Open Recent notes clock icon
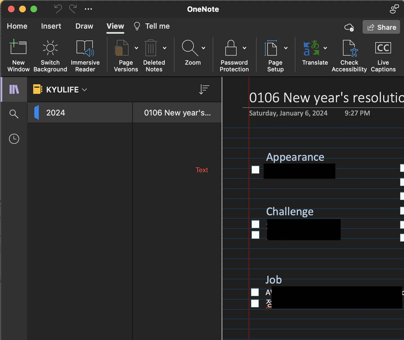 pos(14,139)
